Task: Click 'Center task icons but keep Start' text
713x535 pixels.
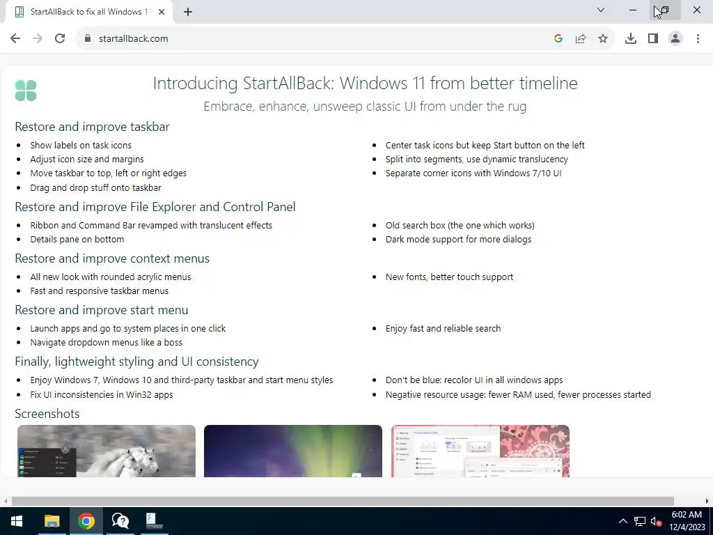Action: [485, 145]
